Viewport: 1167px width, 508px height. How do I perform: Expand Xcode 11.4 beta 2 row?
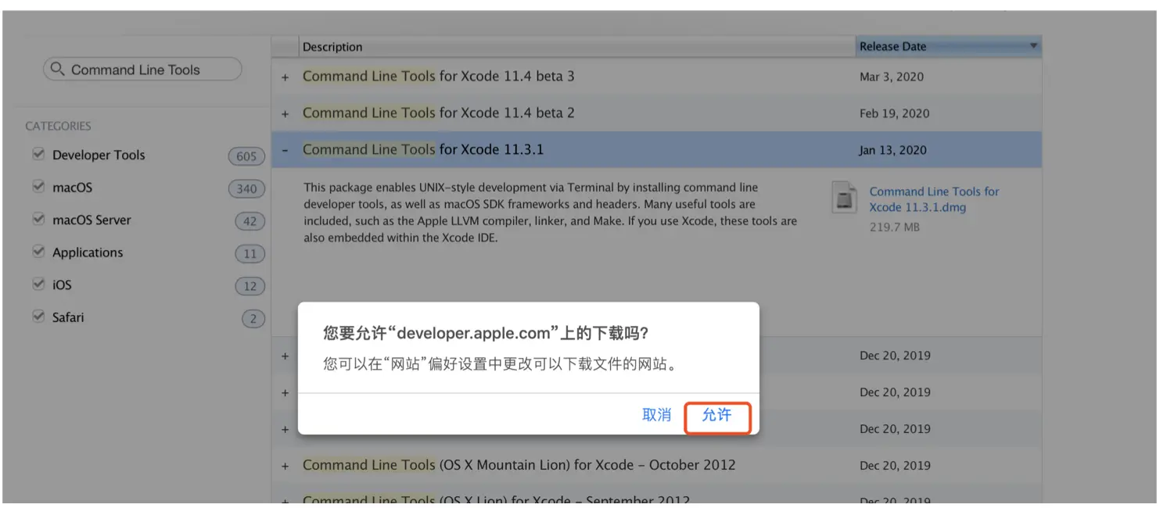click(285, 114)
